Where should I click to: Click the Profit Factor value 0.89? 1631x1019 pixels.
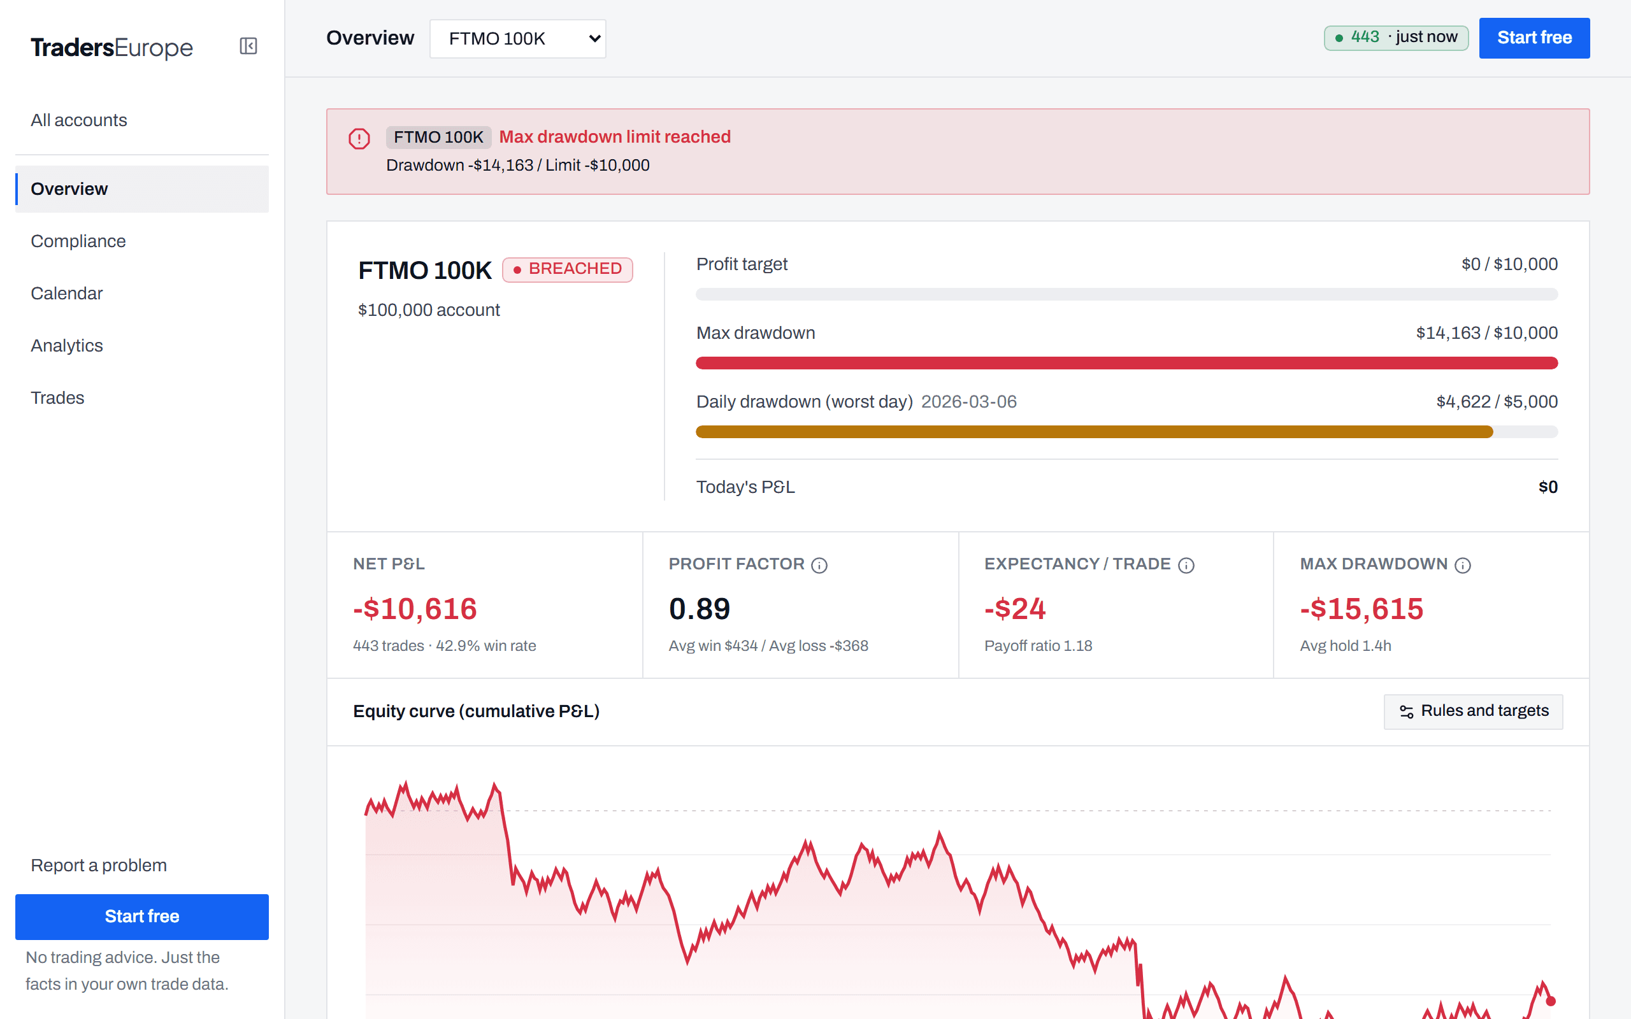point(699,609)
